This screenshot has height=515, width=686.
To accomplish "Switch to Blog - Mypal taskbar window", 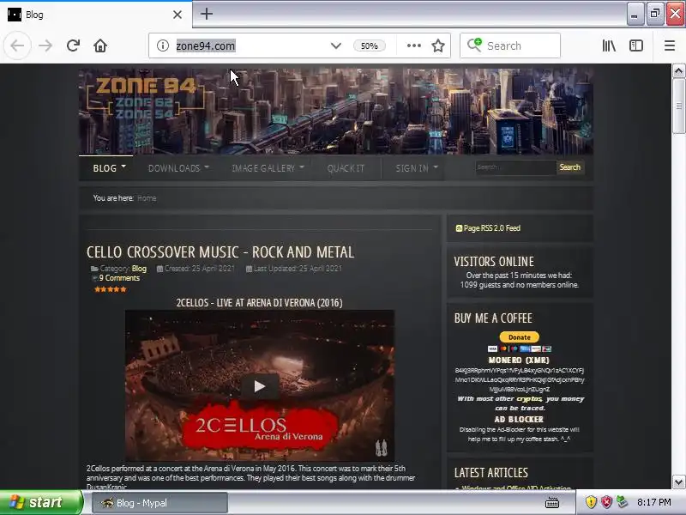I will 159,503.
